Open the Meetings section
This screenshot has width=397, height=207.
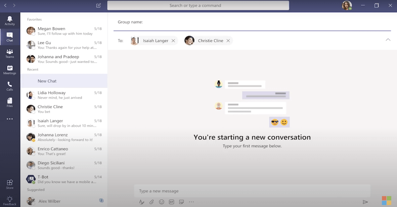click(x=10, y=70)
